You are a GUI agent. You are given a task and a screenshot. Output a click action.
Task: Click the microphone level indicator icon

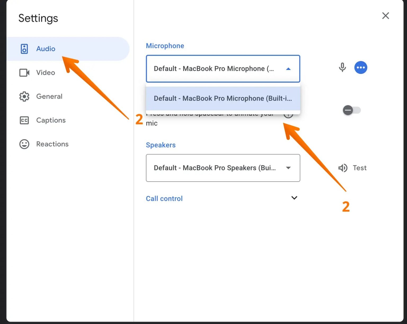click(x=342, y=68)
